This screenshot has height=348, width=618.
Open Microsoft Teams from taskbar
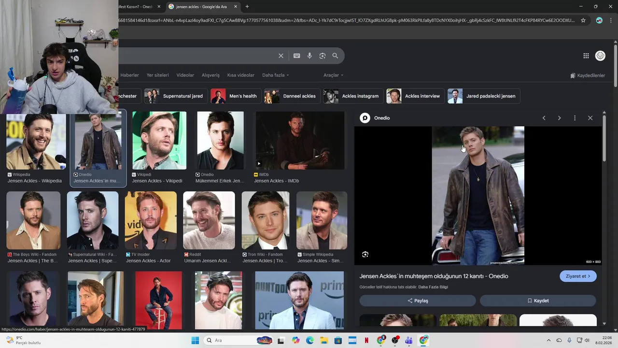point(409,340)
